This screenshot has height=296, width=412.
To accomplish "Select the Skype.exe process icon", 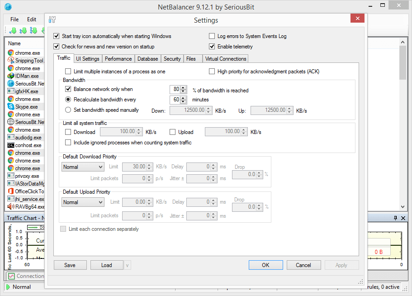I will pos(11,107).
